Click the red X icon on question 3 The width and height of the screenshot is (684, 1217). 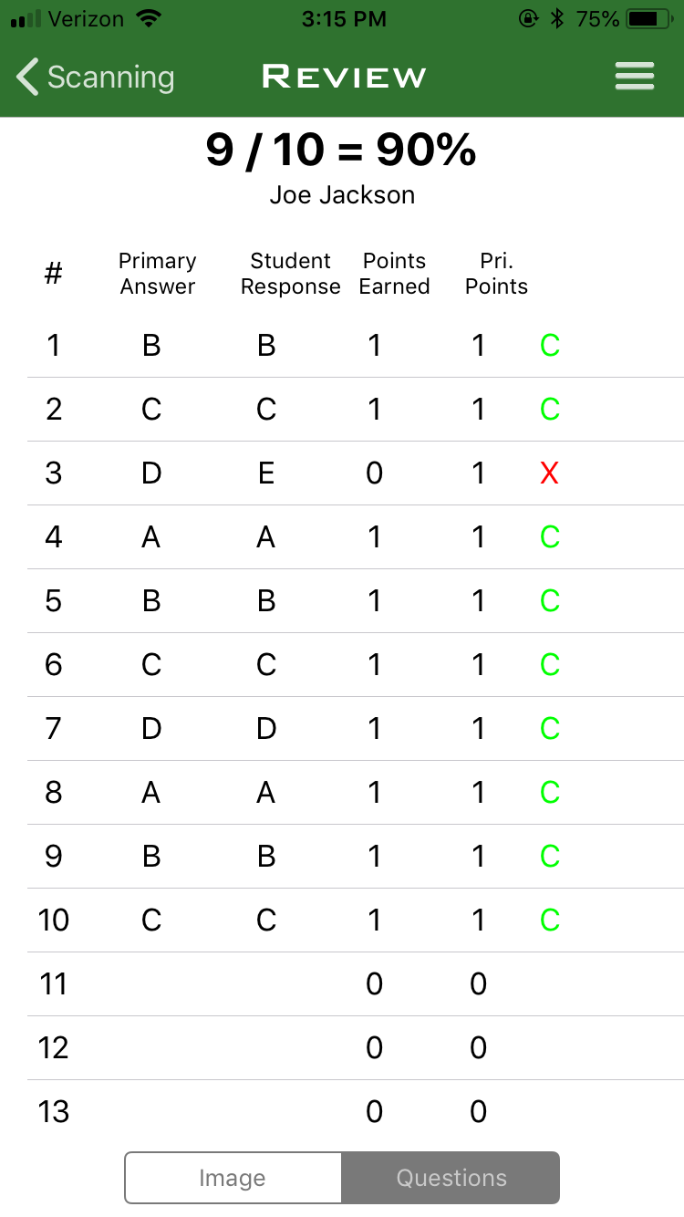pyautogui.click(x=548, y=473)
